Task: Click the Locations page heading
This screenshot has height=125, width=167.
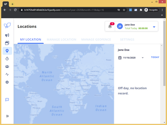Action: (x=27, y=26)
